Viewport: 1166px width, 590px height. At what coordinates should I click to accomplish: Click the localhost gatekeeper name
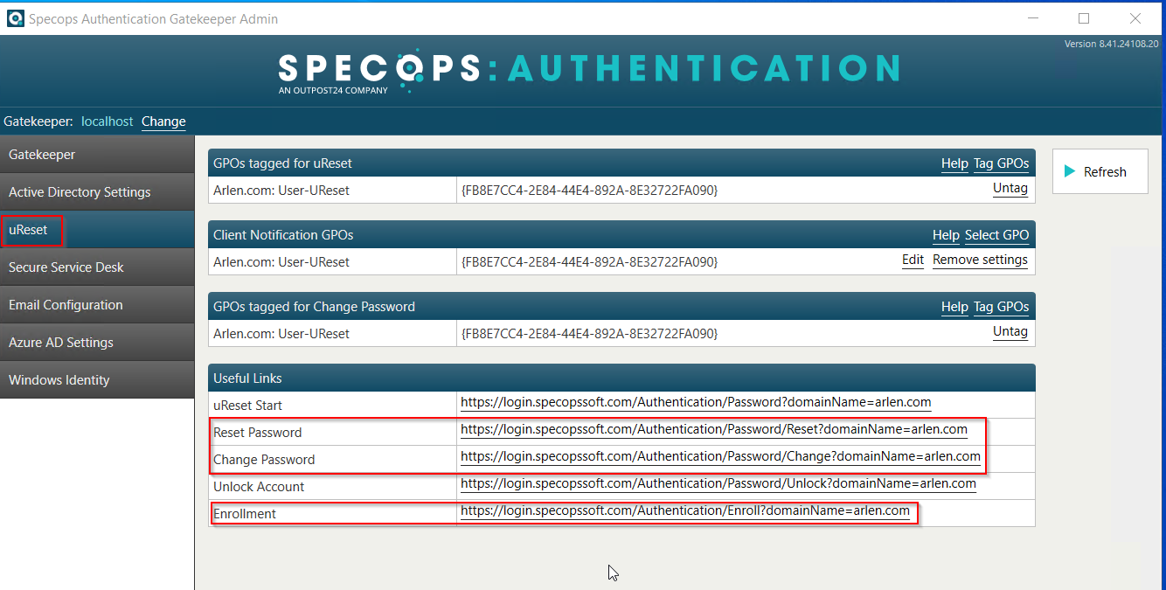coord(108,121)
